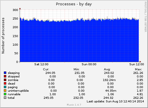
Task: Click runnable average value 1.06
Action: click(111, 94)
